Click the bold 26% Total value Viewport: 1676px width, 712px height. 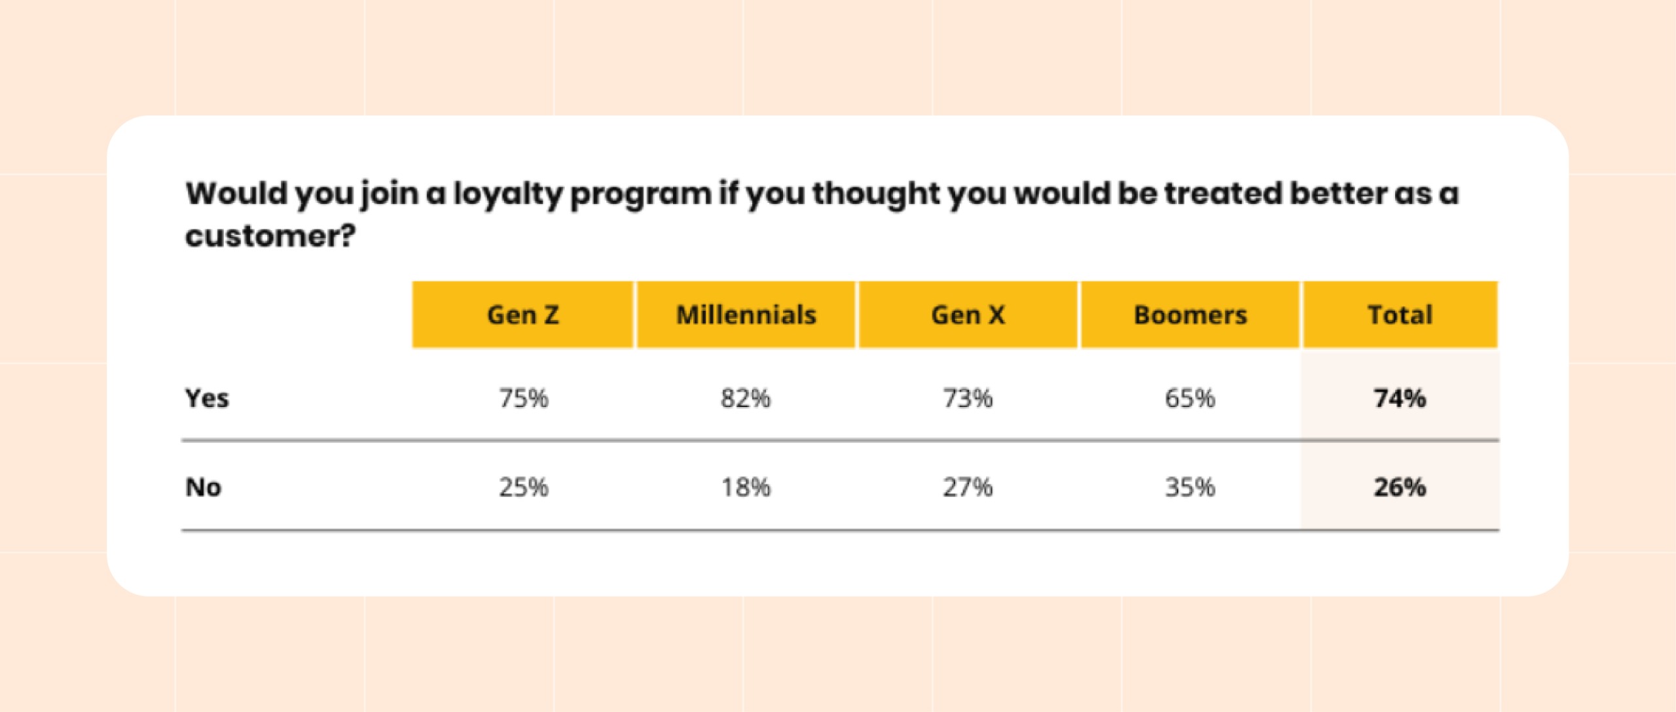[1400, 488]
